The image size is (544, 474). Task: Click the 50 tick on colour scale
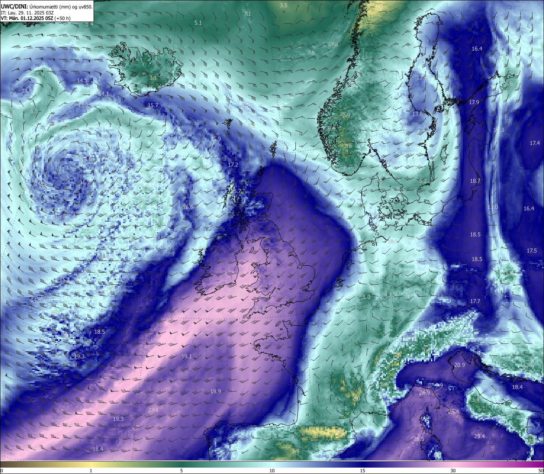click(541, 471)
